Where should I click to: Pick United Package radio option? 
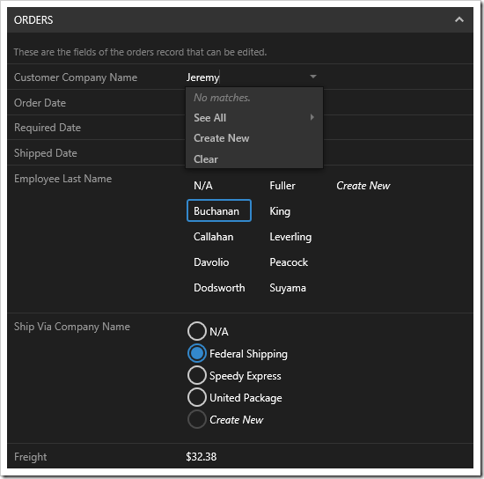[196, 397]
